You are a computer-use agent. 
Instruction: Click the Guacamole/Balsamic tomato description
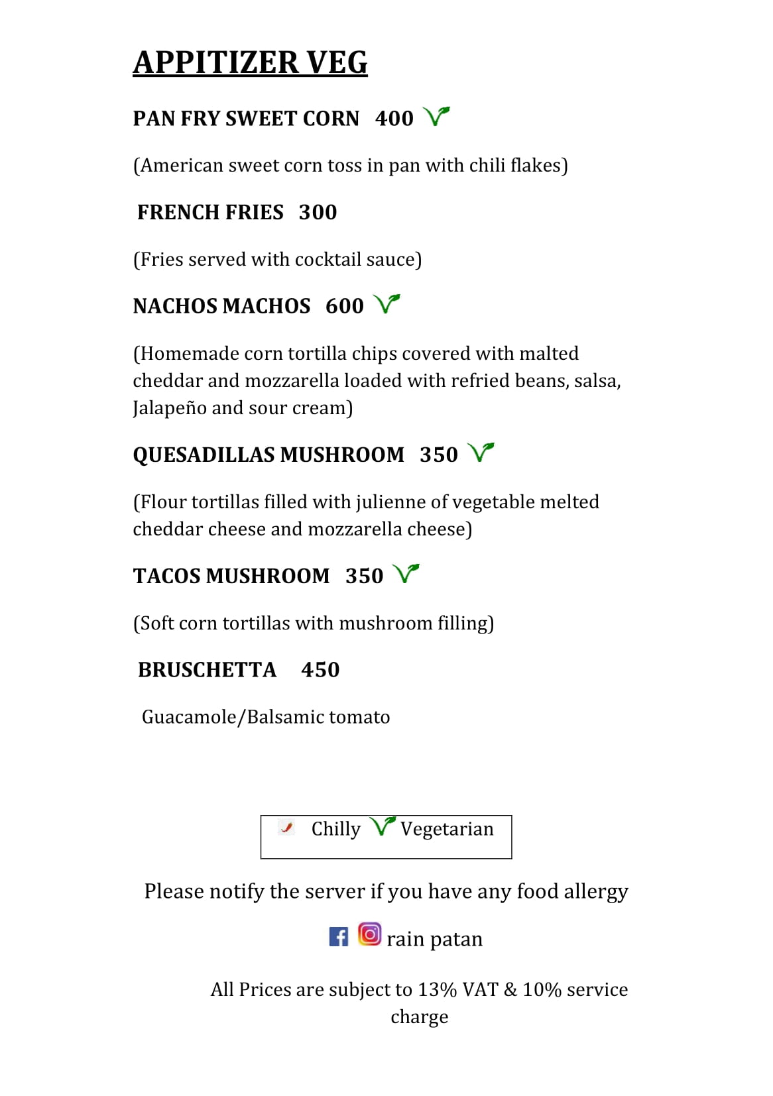tap(266, 717)
